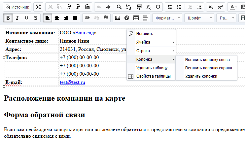The image size is (245, 141).
Task: Toggle italic formatting
Action: click(x=17, y=18)
